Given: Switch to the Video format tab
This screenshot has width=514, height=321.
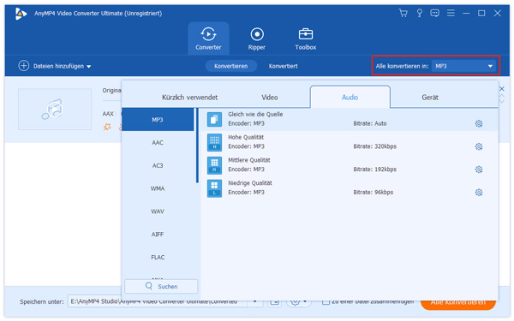Looking at the screenshot, I should coord(270,98).
